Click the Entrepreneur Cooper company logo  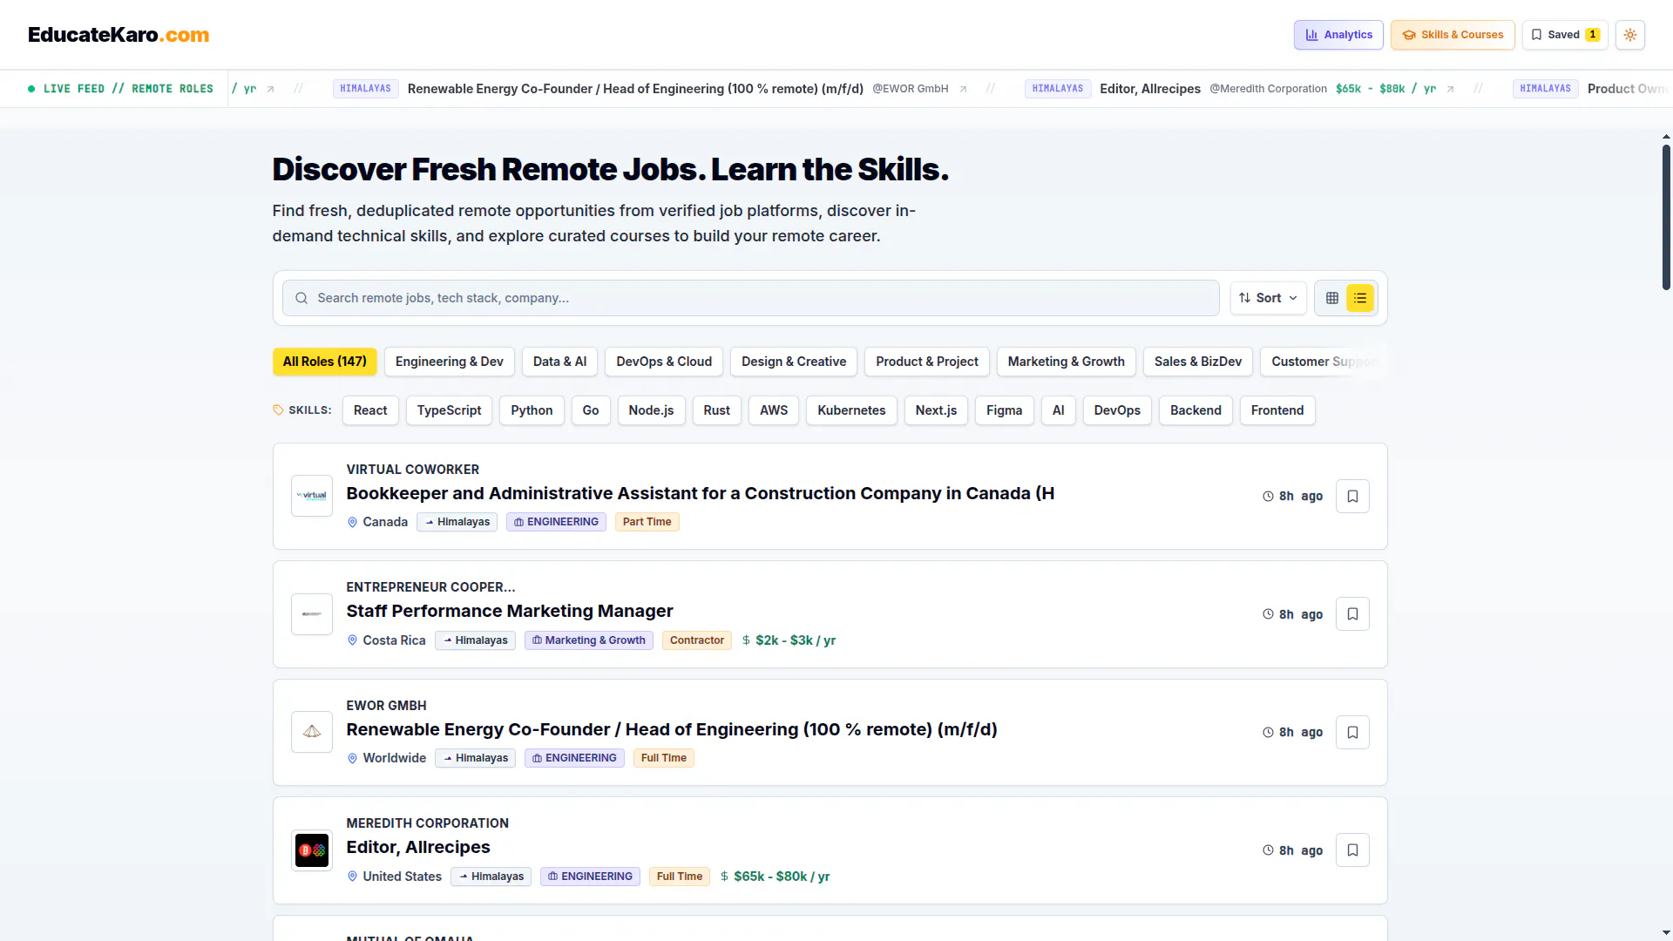312,614
